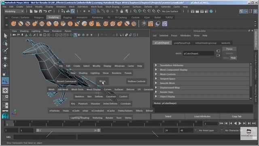Screen dimensions: 259x146
Task: Choose the Lasso Select tool
Action: (5, 43)
